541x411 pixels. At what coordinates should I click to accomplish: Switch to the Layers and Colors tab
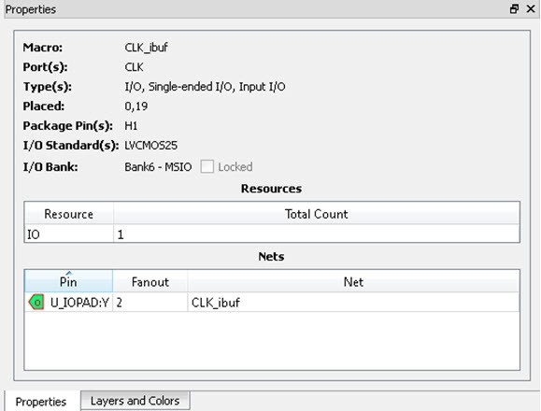(135, 401)
